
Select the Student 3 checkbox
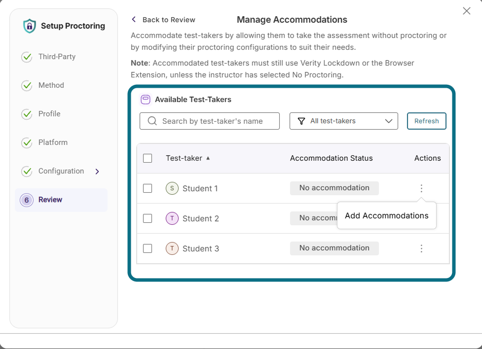click(x=148, y=248)
